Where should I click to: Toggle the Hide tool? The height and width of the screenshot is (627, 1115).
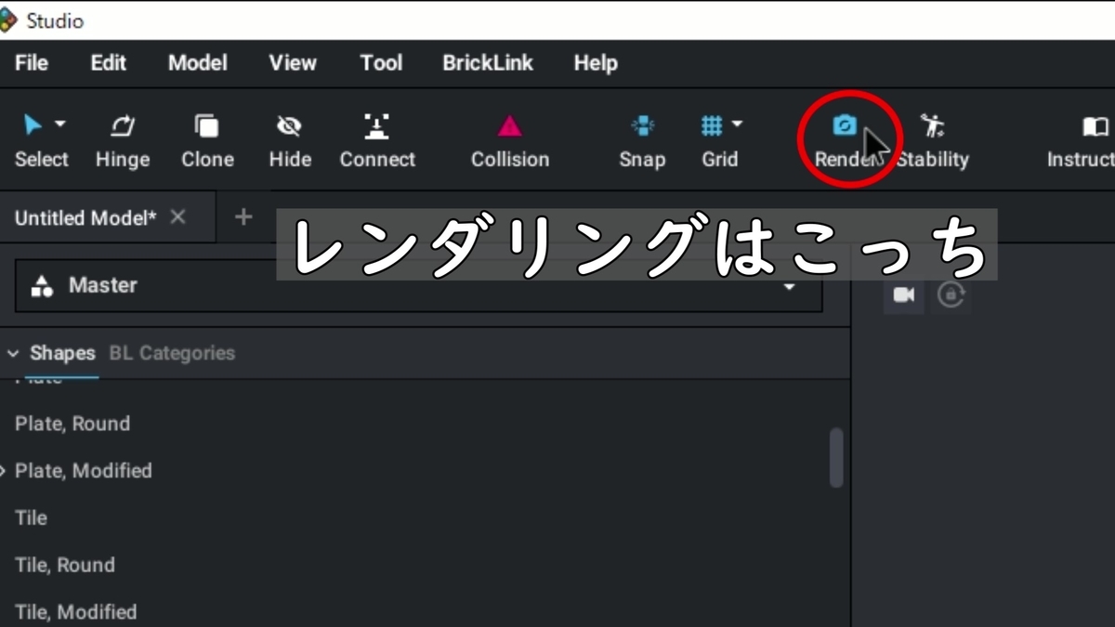pos(290,141)
